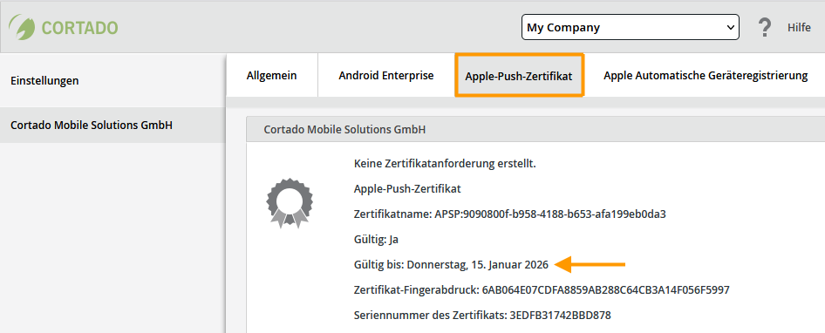Open the Android Enterprise tab
The image size is (825, 333).
[x=386, y=75]
